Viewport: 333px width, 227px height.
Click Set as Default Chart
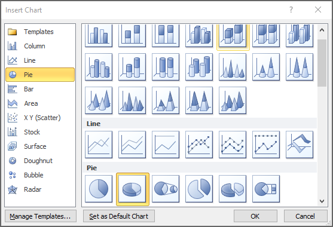click(x=119, y=216)
